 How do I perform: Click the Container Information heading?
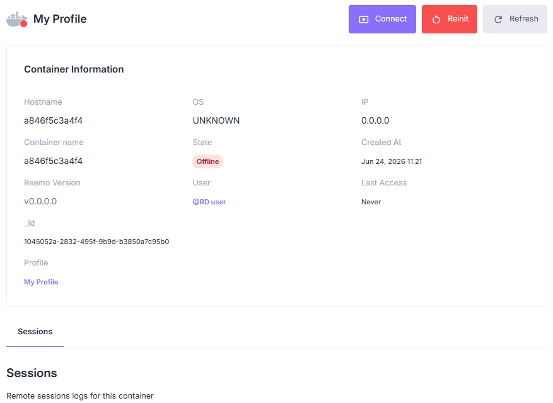point(74,69)
